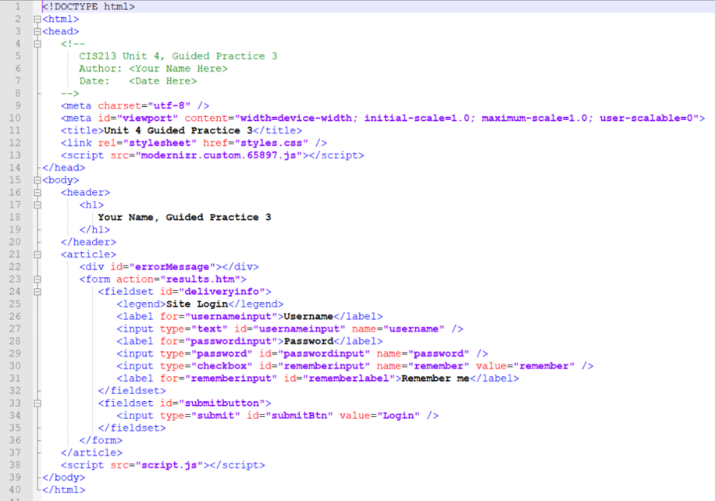Click the closing </form> tag on line 36
Screen dimensions: 715x501
(x=101, y=440)
